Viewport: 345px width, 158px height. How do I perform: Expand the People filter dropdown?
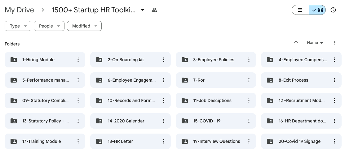coord(49,26)
